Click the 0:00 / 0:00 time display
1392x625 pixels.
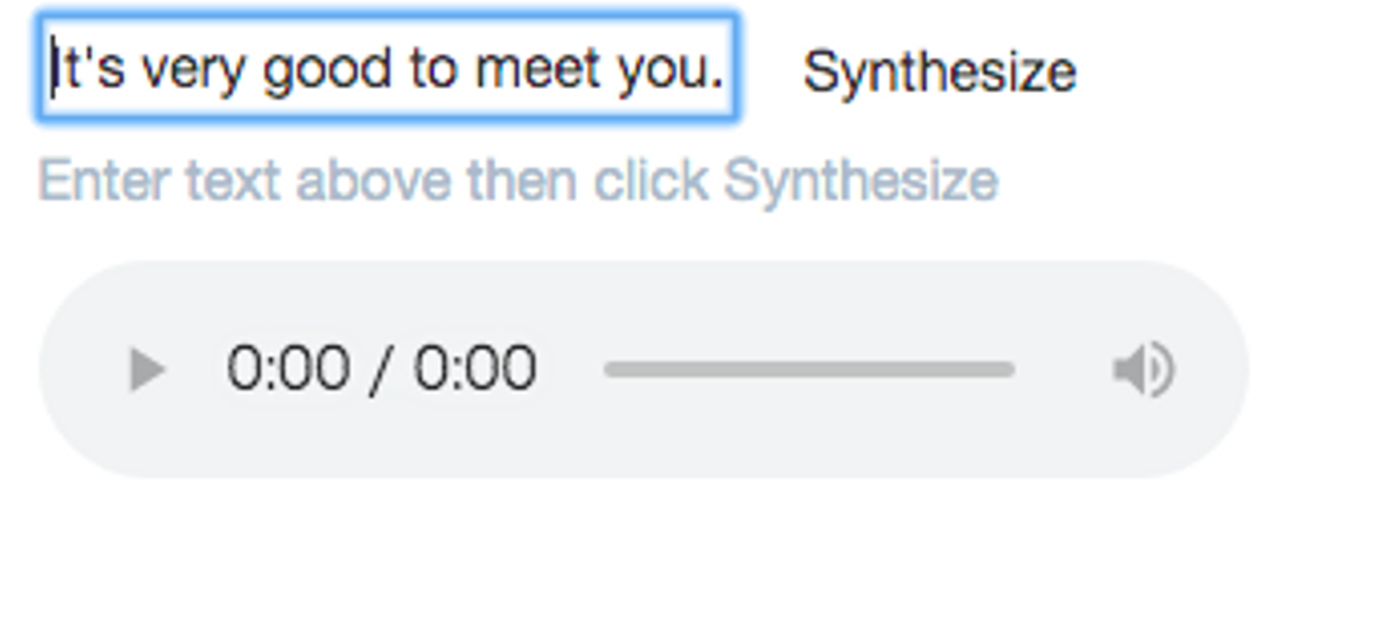pyautogui.click(x=381, y=369)
